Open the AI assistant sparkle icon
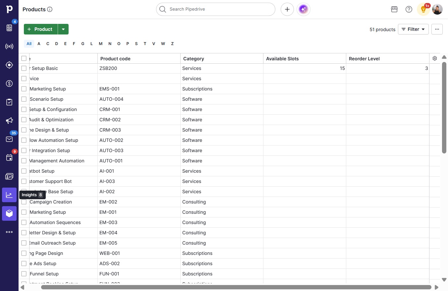Viewport: 448px width, 291px height. tap(304, 9)
